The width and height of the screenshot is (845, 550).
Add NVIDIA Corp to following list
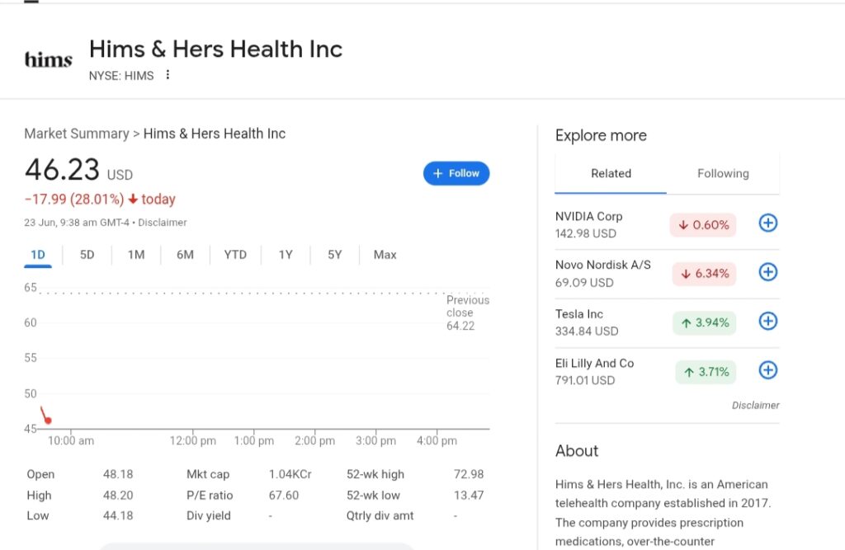[768, 223]
